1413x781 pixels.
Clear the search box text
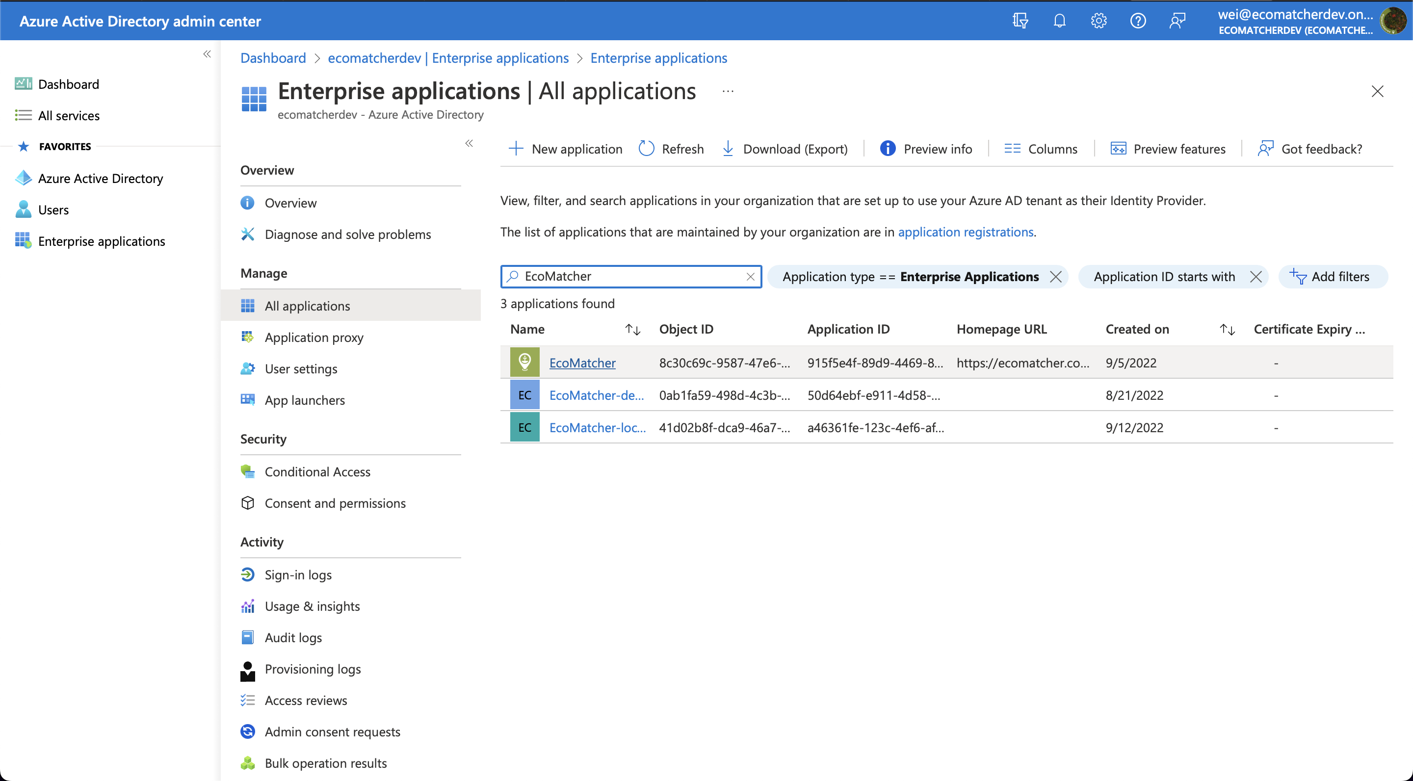pos(750,276)
